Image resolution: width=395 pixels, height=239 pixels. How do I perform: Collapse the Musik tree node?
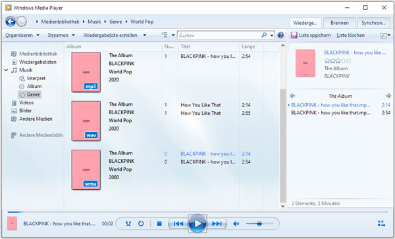point(7,70)
